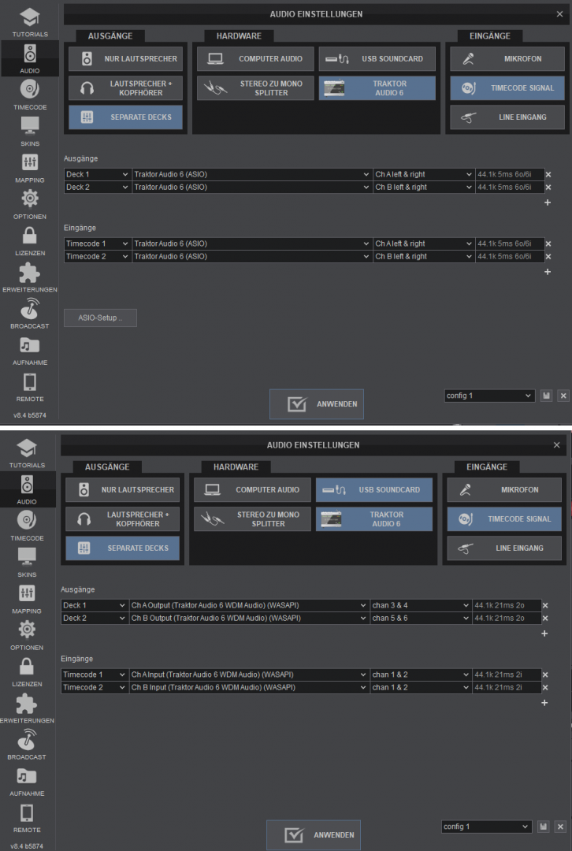The image size is (572, 851).
Task: Open Remote section in upper window sidebar
Action: coord(29,386)
